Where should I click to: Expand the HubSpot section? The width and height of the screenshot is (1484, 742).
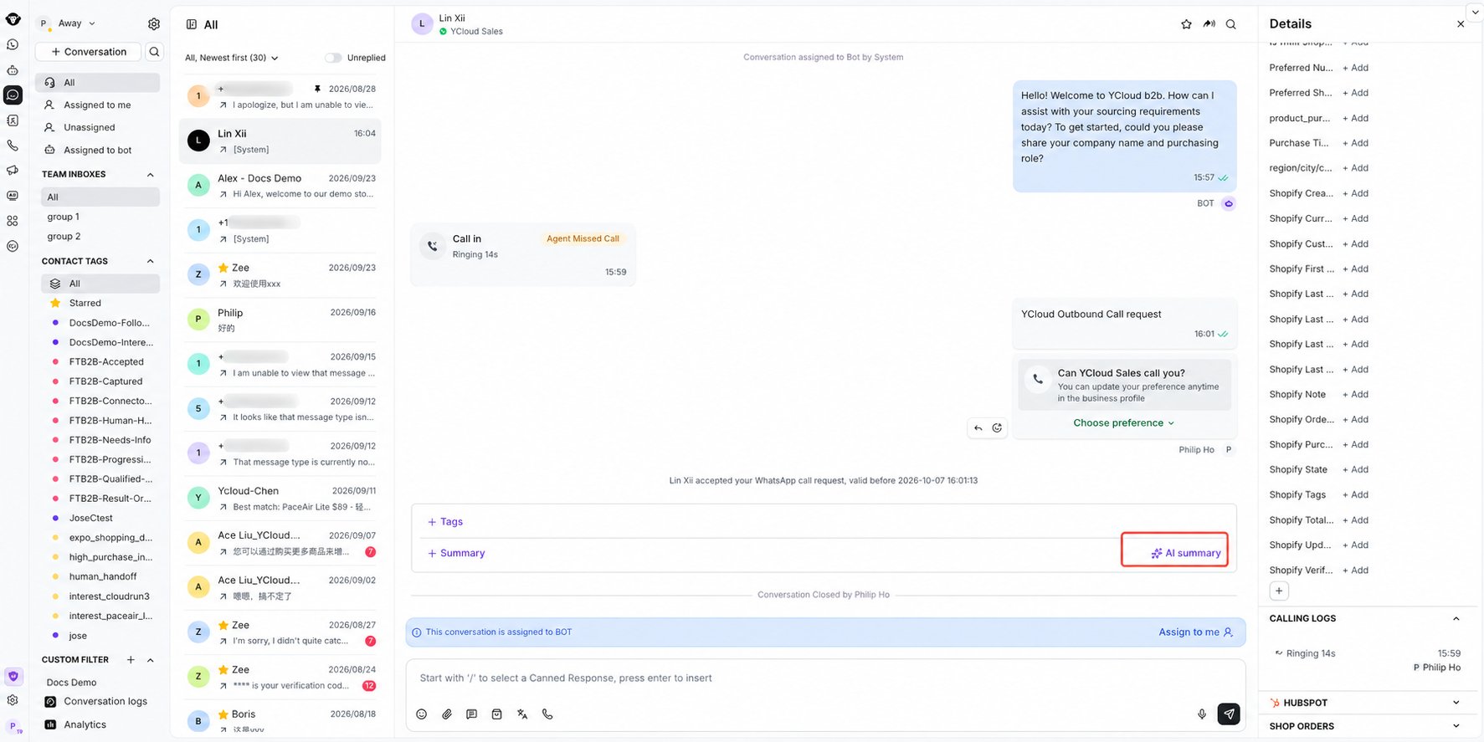coord(1456,703)
